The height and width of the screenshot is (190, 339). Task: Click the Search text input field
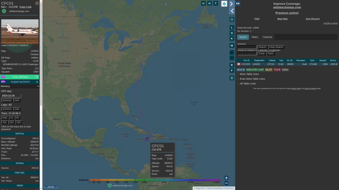coord(247,47)
